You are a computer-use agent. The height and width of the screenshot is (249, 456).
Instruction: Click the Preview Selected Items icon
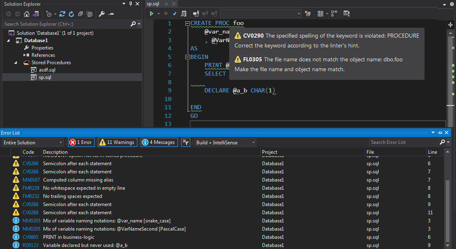pos(111,14)
